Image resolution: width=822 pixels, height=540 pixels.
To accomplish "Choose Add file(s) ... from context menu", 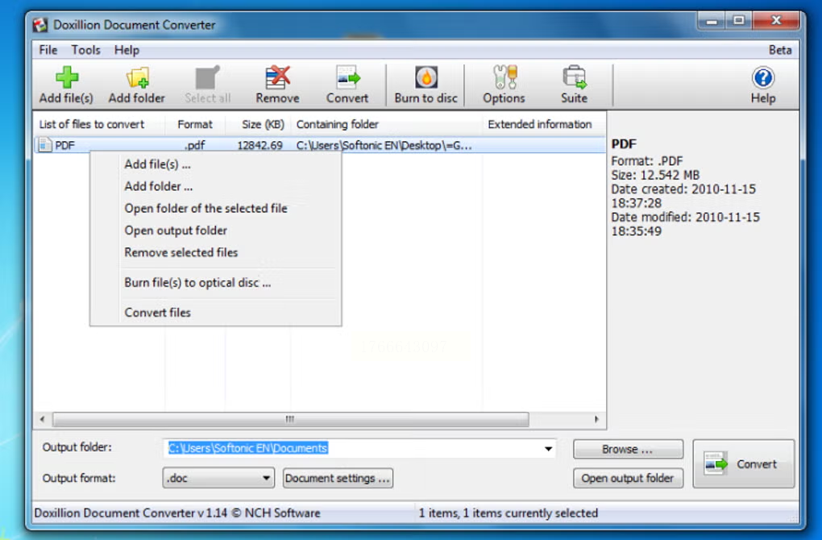I will tap(157, 164).
